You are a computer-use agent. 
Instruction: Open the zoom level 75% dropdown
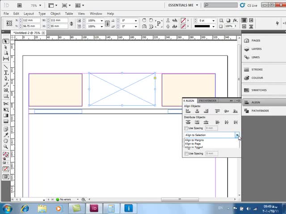point(36,6)
